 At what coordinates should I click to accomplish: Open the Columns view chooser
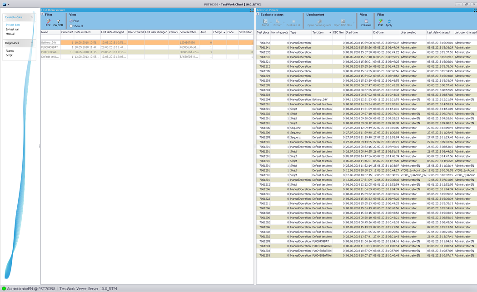(x=366, y=22)
